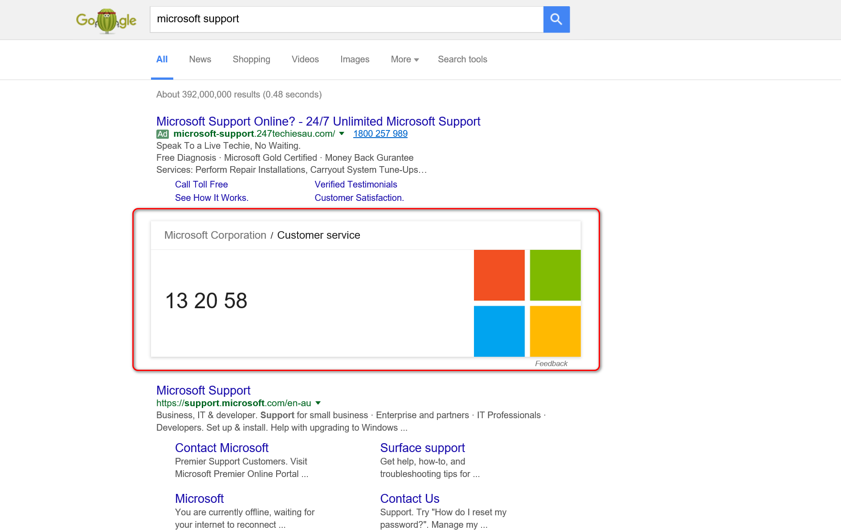Viewport: 841px width, 530px height.
Task: Click the blue search magnifier button
Action: [556, 19]
